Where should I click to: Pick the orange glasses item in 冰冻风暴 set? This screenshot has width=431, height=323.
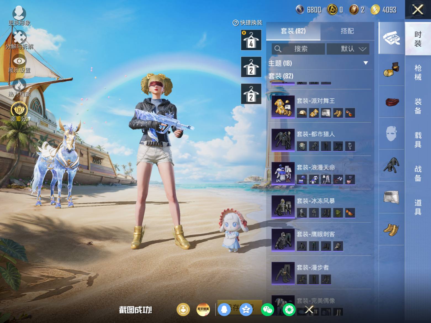[350, 213]
